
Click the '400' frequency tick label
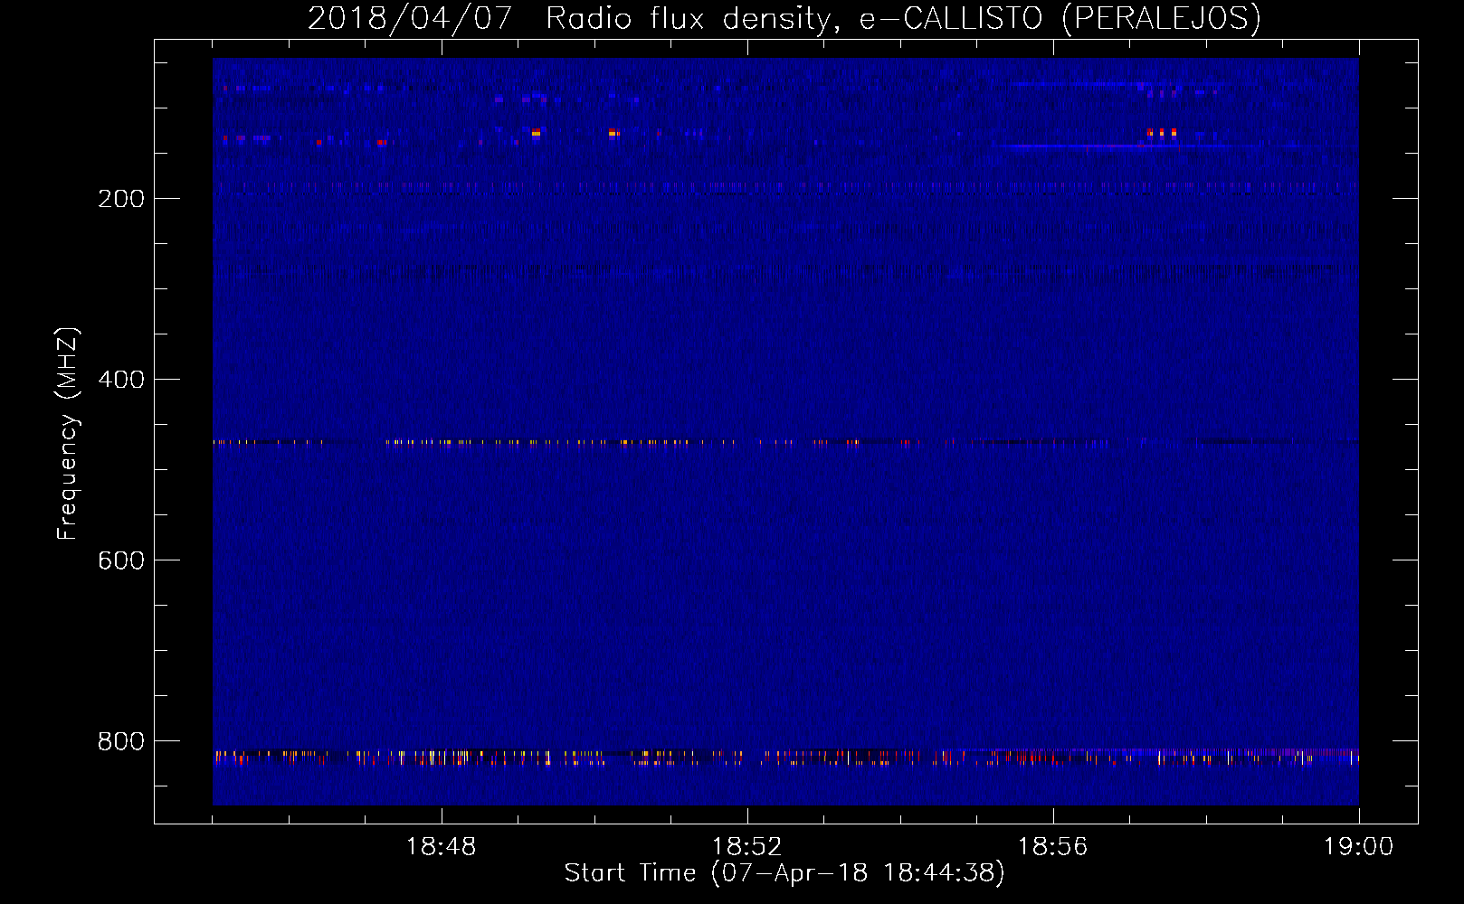coord(121,380)
